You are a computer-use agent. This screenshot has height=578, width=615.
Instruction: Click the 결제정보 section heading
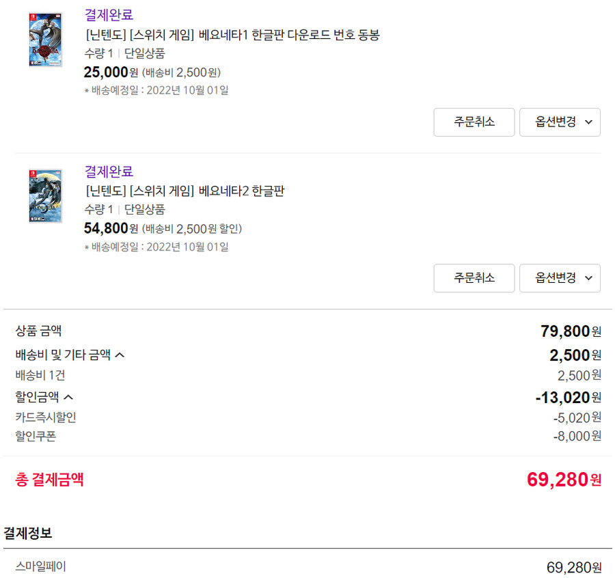tap(29, 533)
